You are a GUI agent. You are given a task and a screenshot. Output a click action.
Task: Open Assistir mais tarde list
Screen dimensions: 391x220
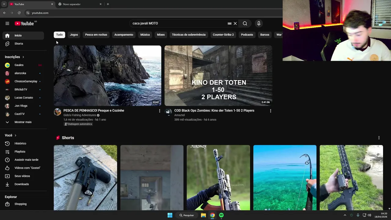tap(23, 160)
